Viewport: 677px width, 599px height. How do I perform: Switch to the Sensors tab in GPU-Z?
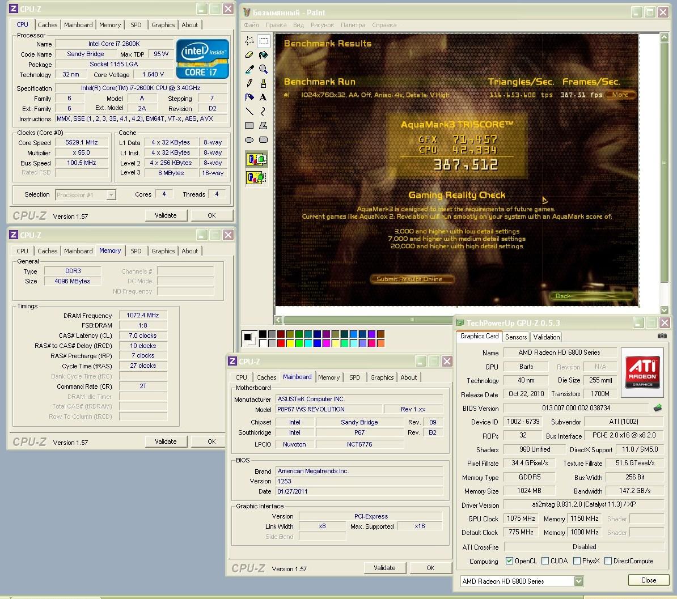(x=516, y=337)
